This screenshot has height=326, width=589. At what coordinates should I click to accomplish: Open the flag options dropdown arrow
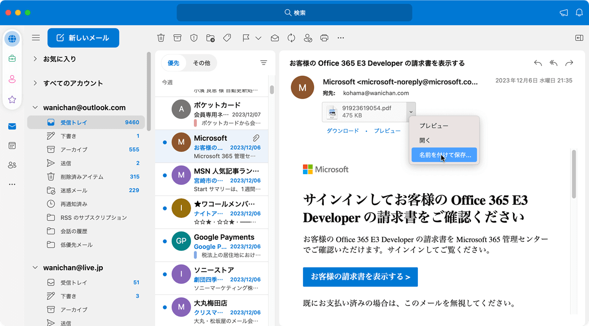pyautogui.click(x=258, y=38)
